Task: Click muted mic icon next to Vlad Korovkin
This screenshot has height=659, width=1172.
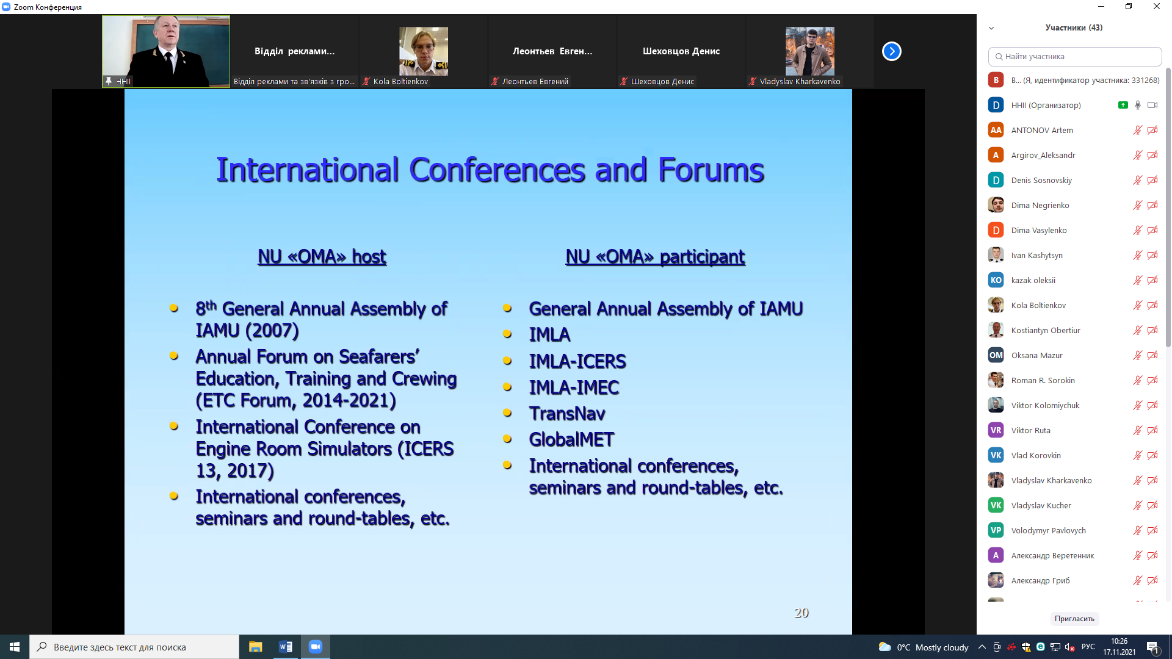Action: [1138, 455]
